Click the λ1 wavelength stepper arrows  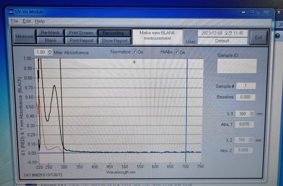(252, 114)
